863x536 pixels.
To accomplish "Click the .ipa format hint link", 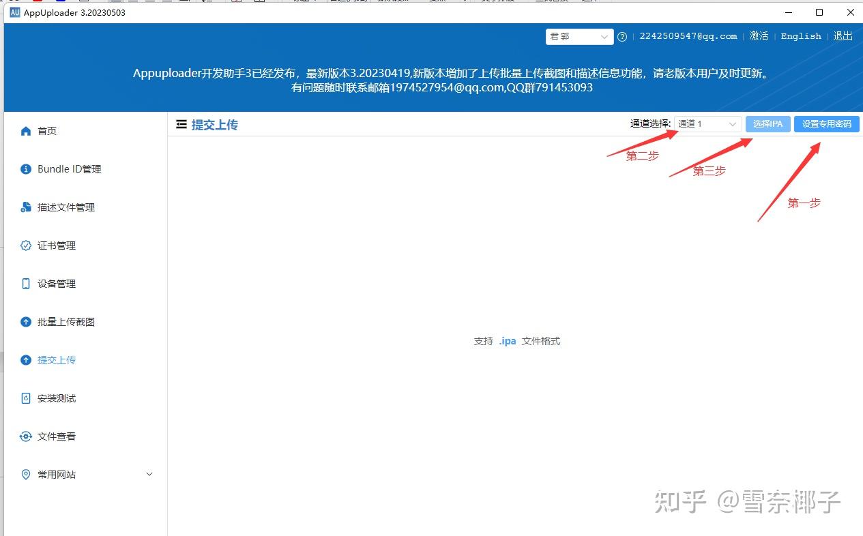I will click(x=507, y=341).
